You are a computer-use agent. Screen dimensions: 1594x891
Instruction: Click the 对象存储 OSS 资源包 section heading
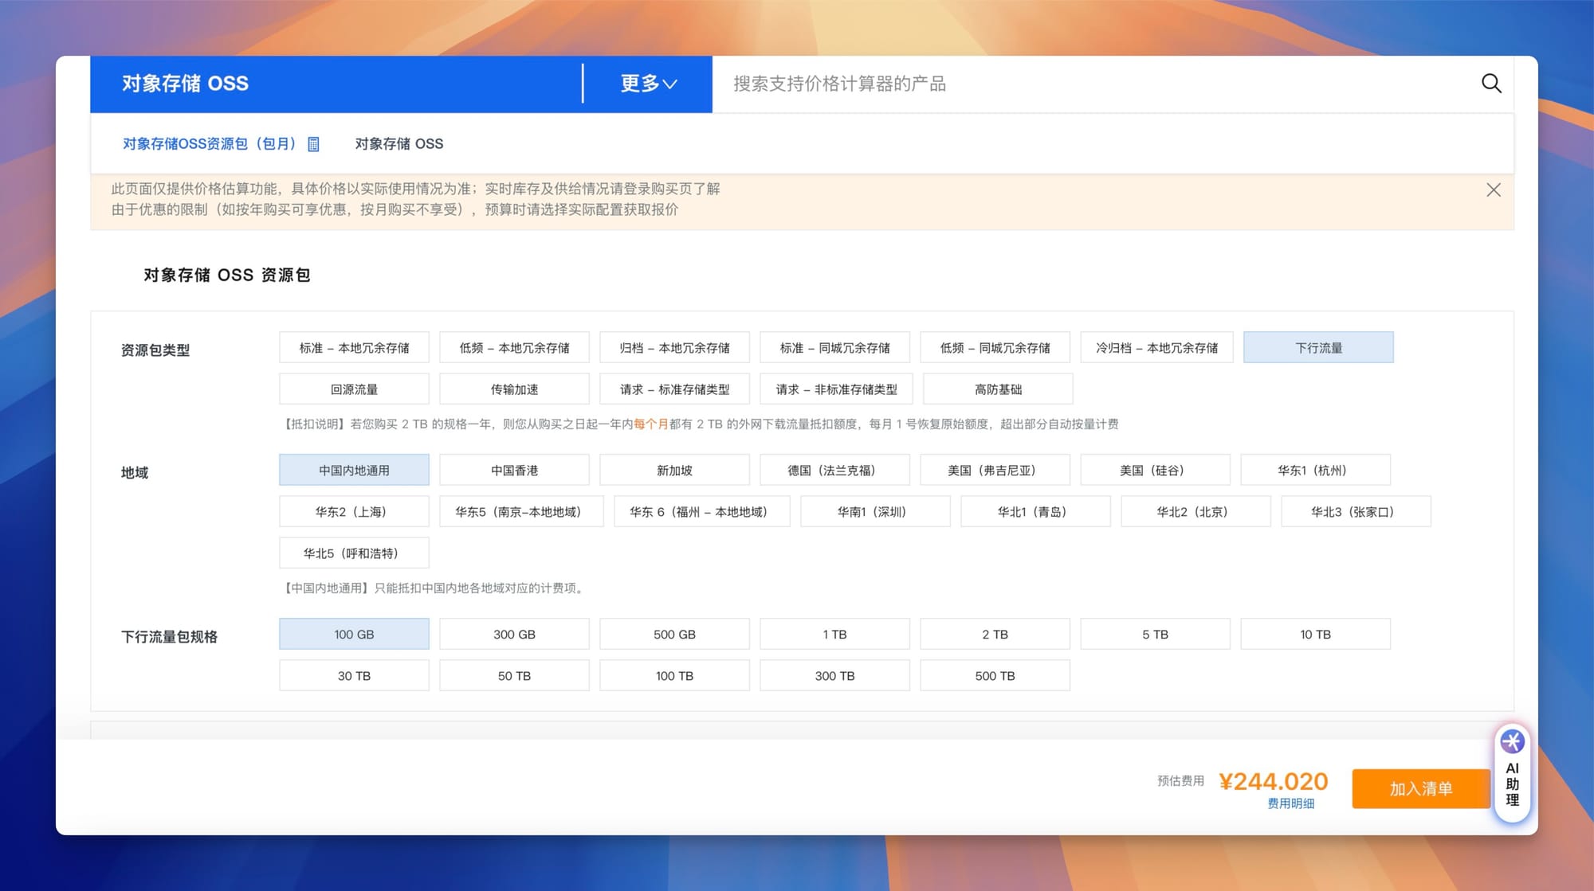(227, 276)
